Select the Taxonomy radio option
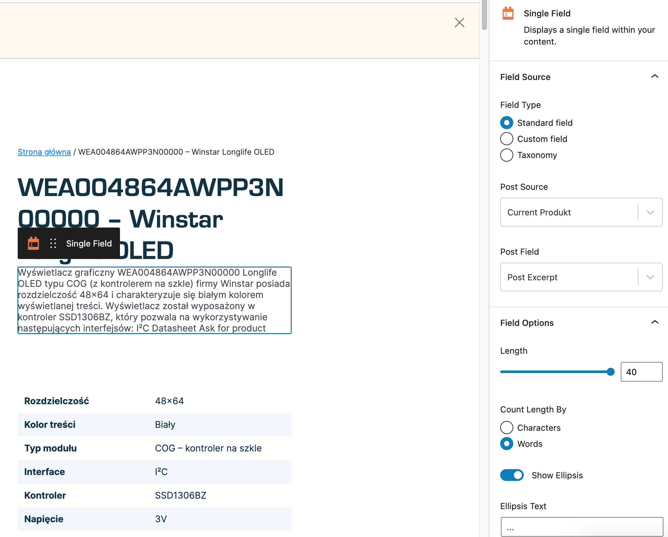Screen dimensions: 668x537 pyautogui.click(x=507, y=155)
